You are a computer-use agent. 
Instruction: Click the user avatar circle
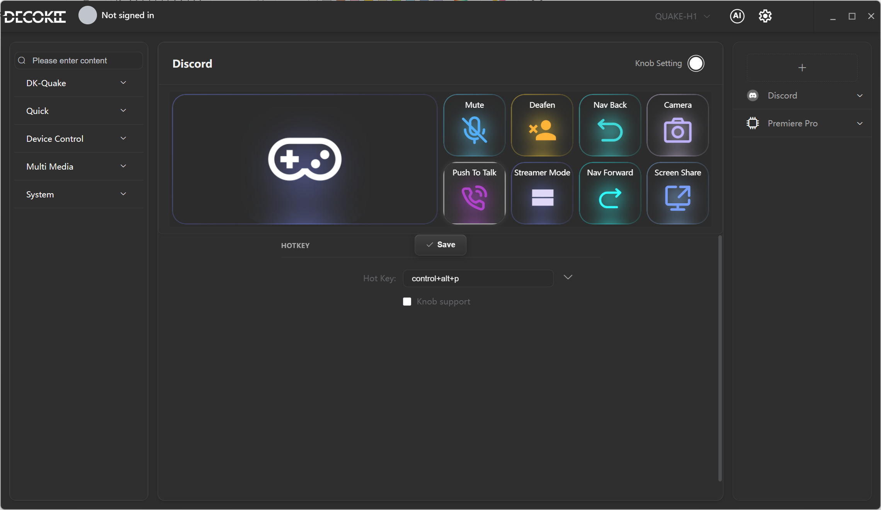pos(88,15)
